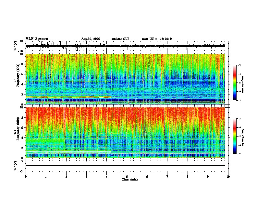Click the ch.2 Frequency (kHz) axis label

(x=17, y=133)
